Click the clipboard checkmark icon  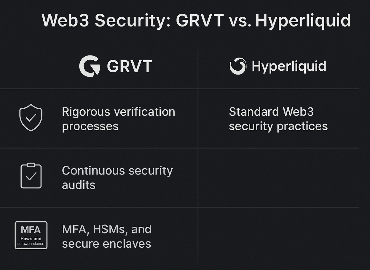click(x=31, y=176)
